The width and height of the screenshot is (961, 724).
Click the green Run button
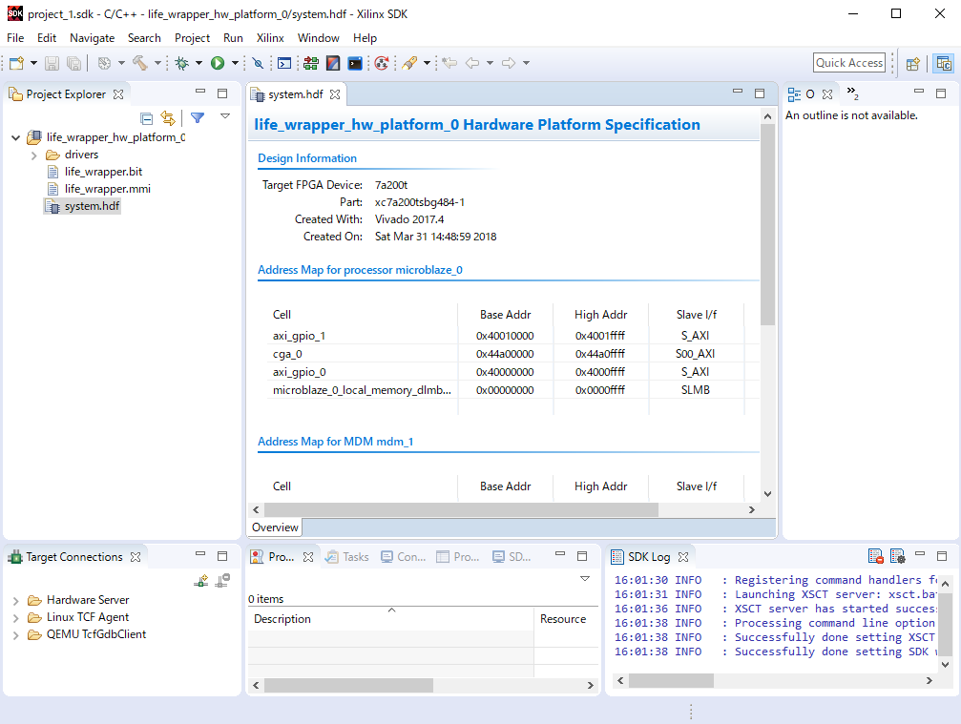point(218,63)
